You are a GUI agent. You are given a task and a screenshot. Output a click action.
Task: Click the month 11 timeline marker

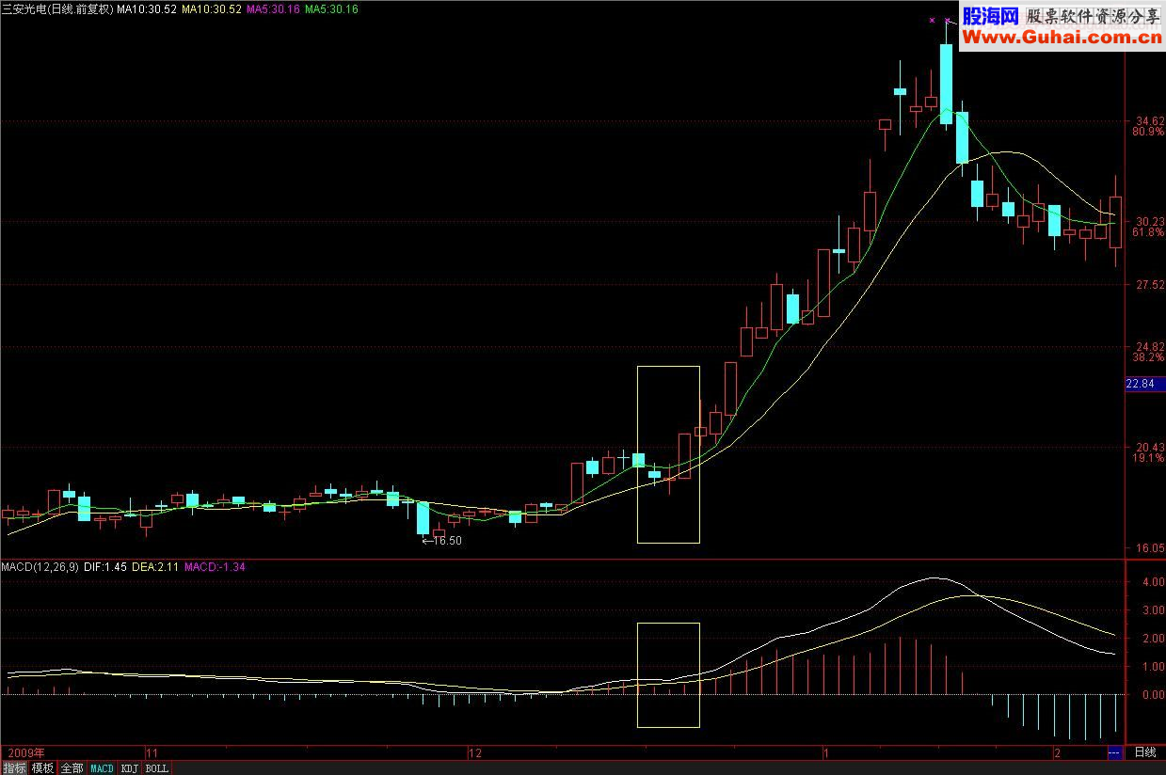[x=152, y=753]
